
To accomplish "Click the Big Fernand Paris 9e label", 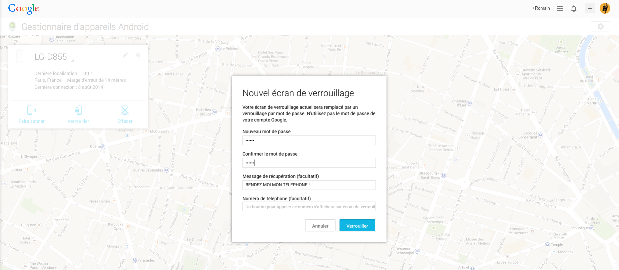I will (x=331, y=47).
